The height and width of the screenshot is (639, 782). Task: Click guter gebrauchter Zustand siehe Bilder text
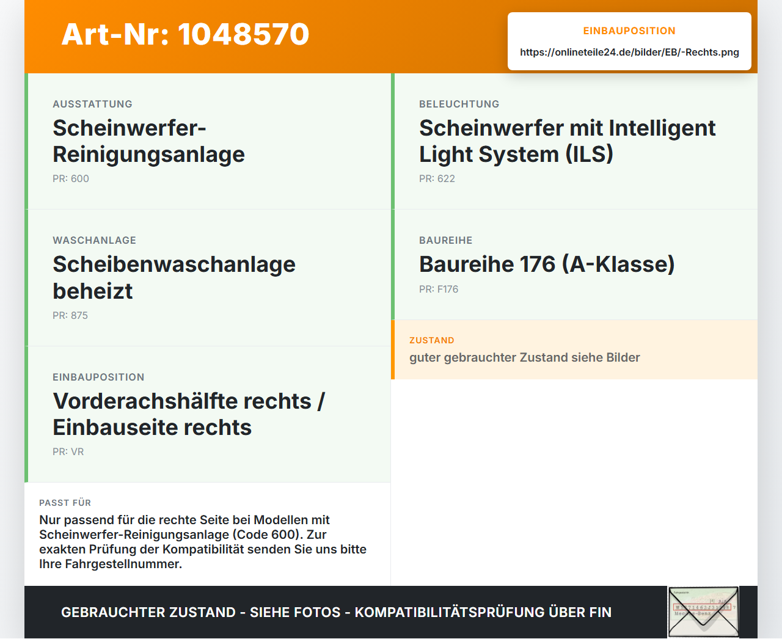(525, 358)
